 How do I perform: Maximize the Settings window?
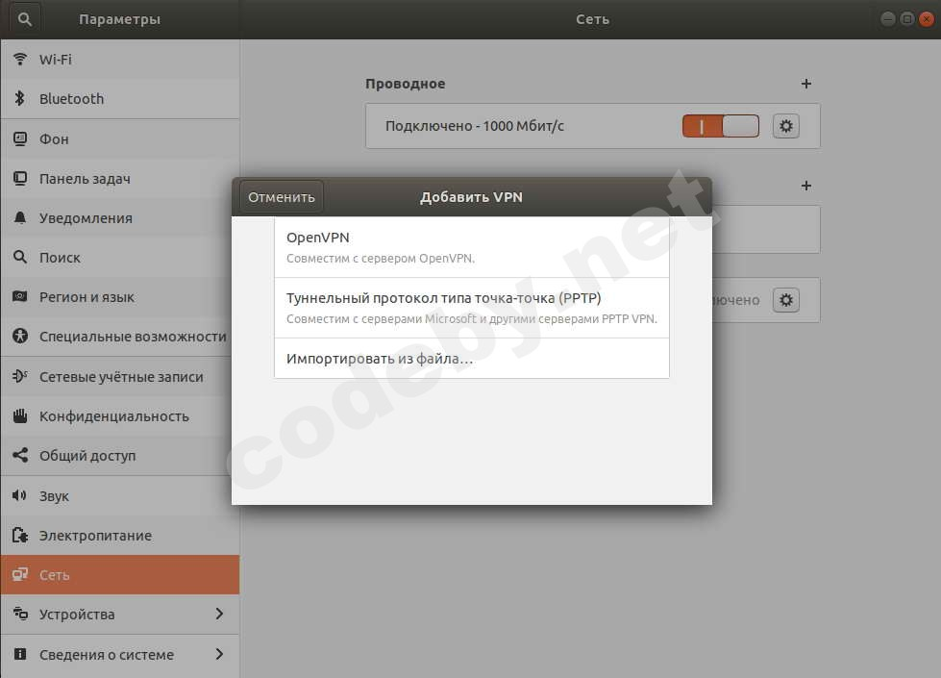click(x=906, y=19)
